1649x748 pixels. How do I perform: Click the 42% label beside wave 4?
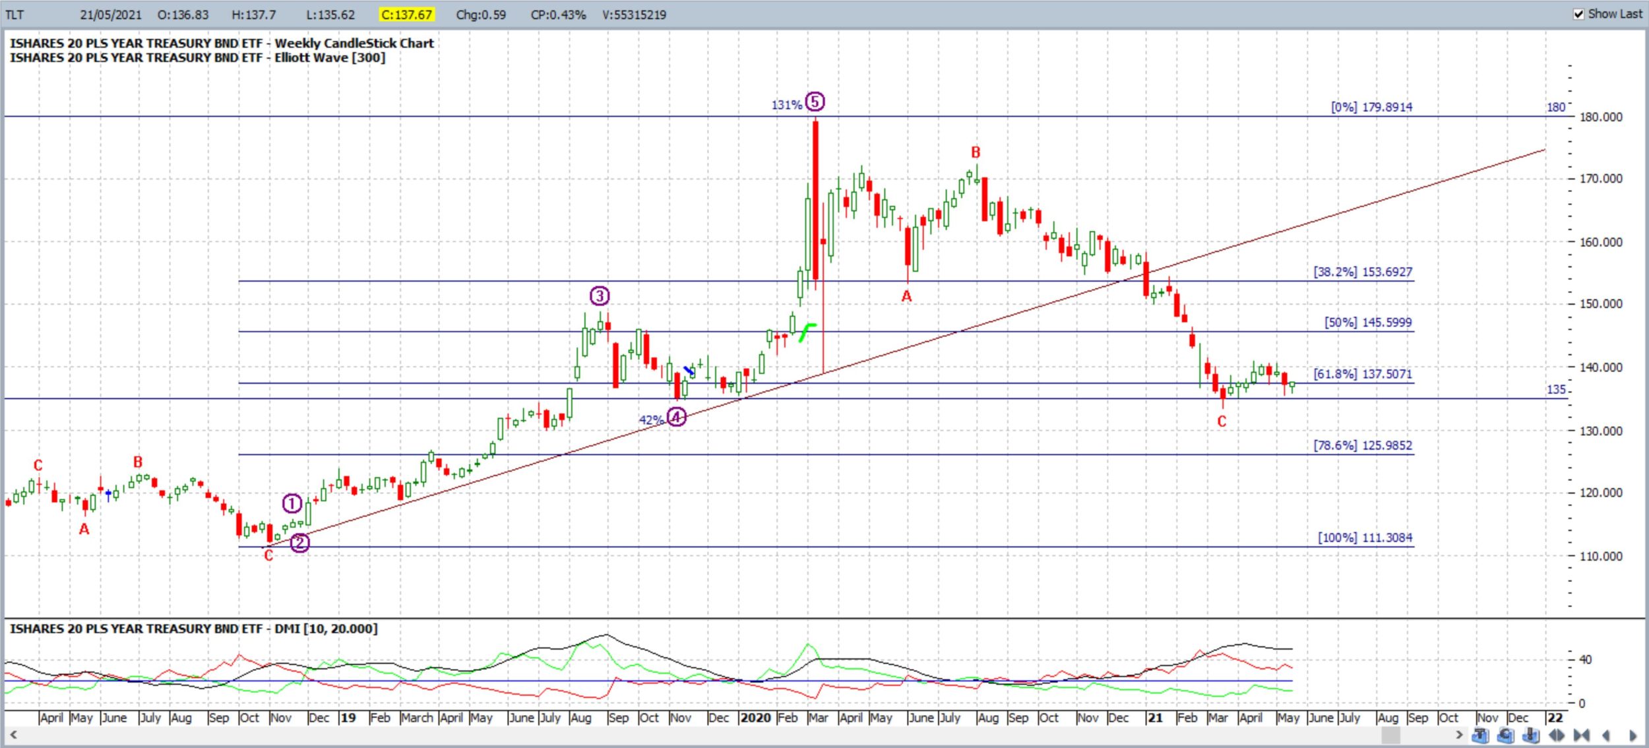pyautogui.click(x=650, y=420)
